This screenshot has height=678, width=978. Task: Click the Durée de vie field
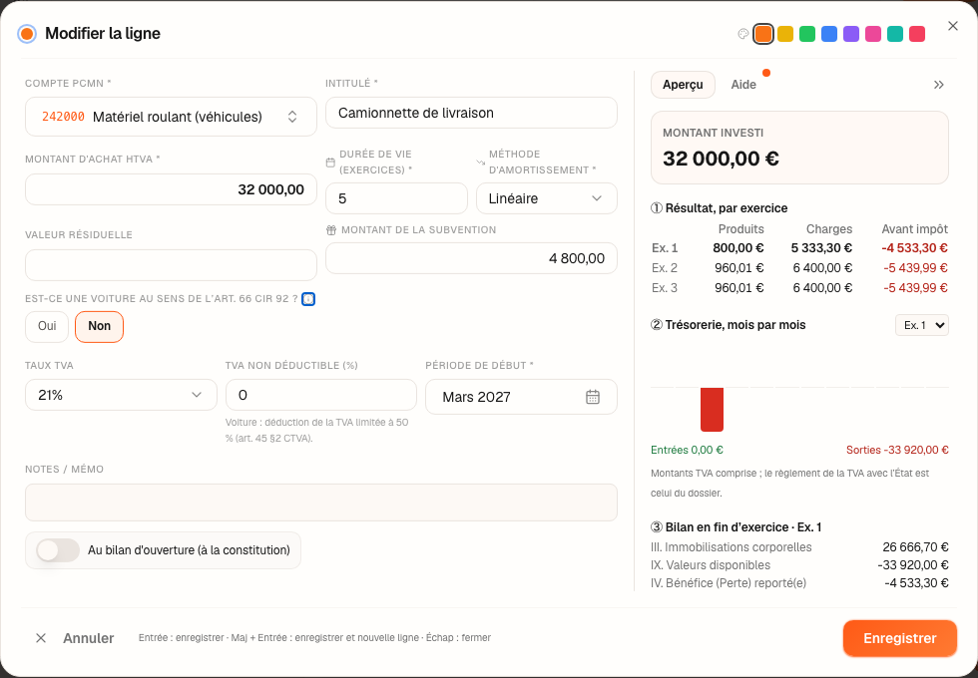tap(397, 198)
